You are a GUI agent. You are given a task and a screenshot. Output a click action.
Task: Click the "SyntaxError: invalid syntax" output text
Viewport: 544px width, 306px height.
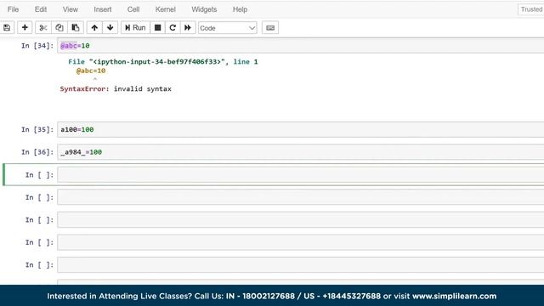[x=116, y=88]
